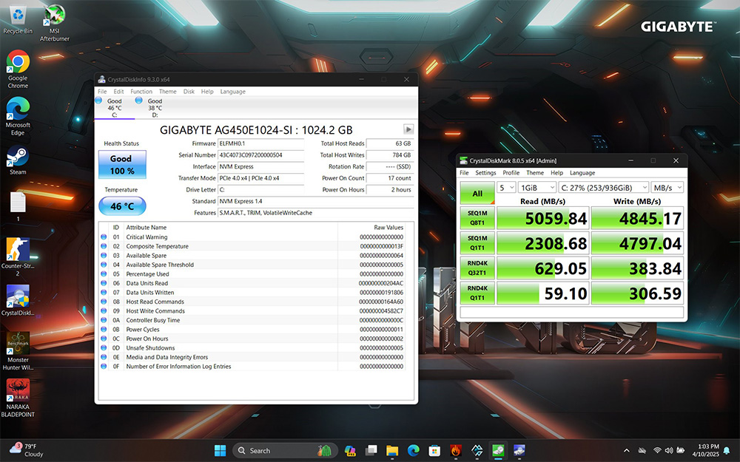Open the Monster Hunter Wilds benchmark shortcut
This screenshot has width=740, height=462.
tap(18, 350)
